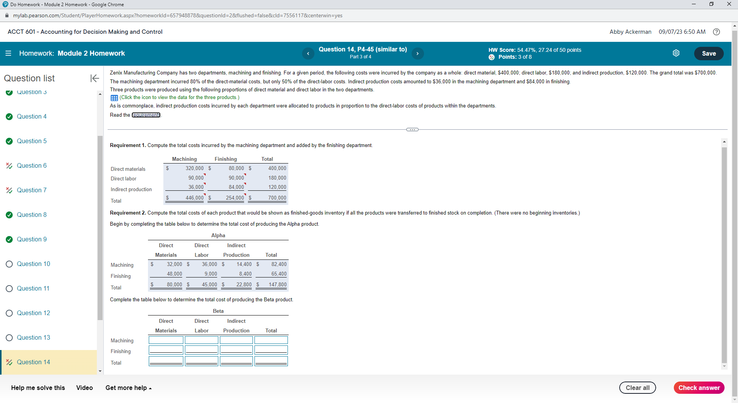The width and height of the screenshot is (738, 403).
Task: Open the hamburger menu next to Homework
Action: click(x=8, y=53)
